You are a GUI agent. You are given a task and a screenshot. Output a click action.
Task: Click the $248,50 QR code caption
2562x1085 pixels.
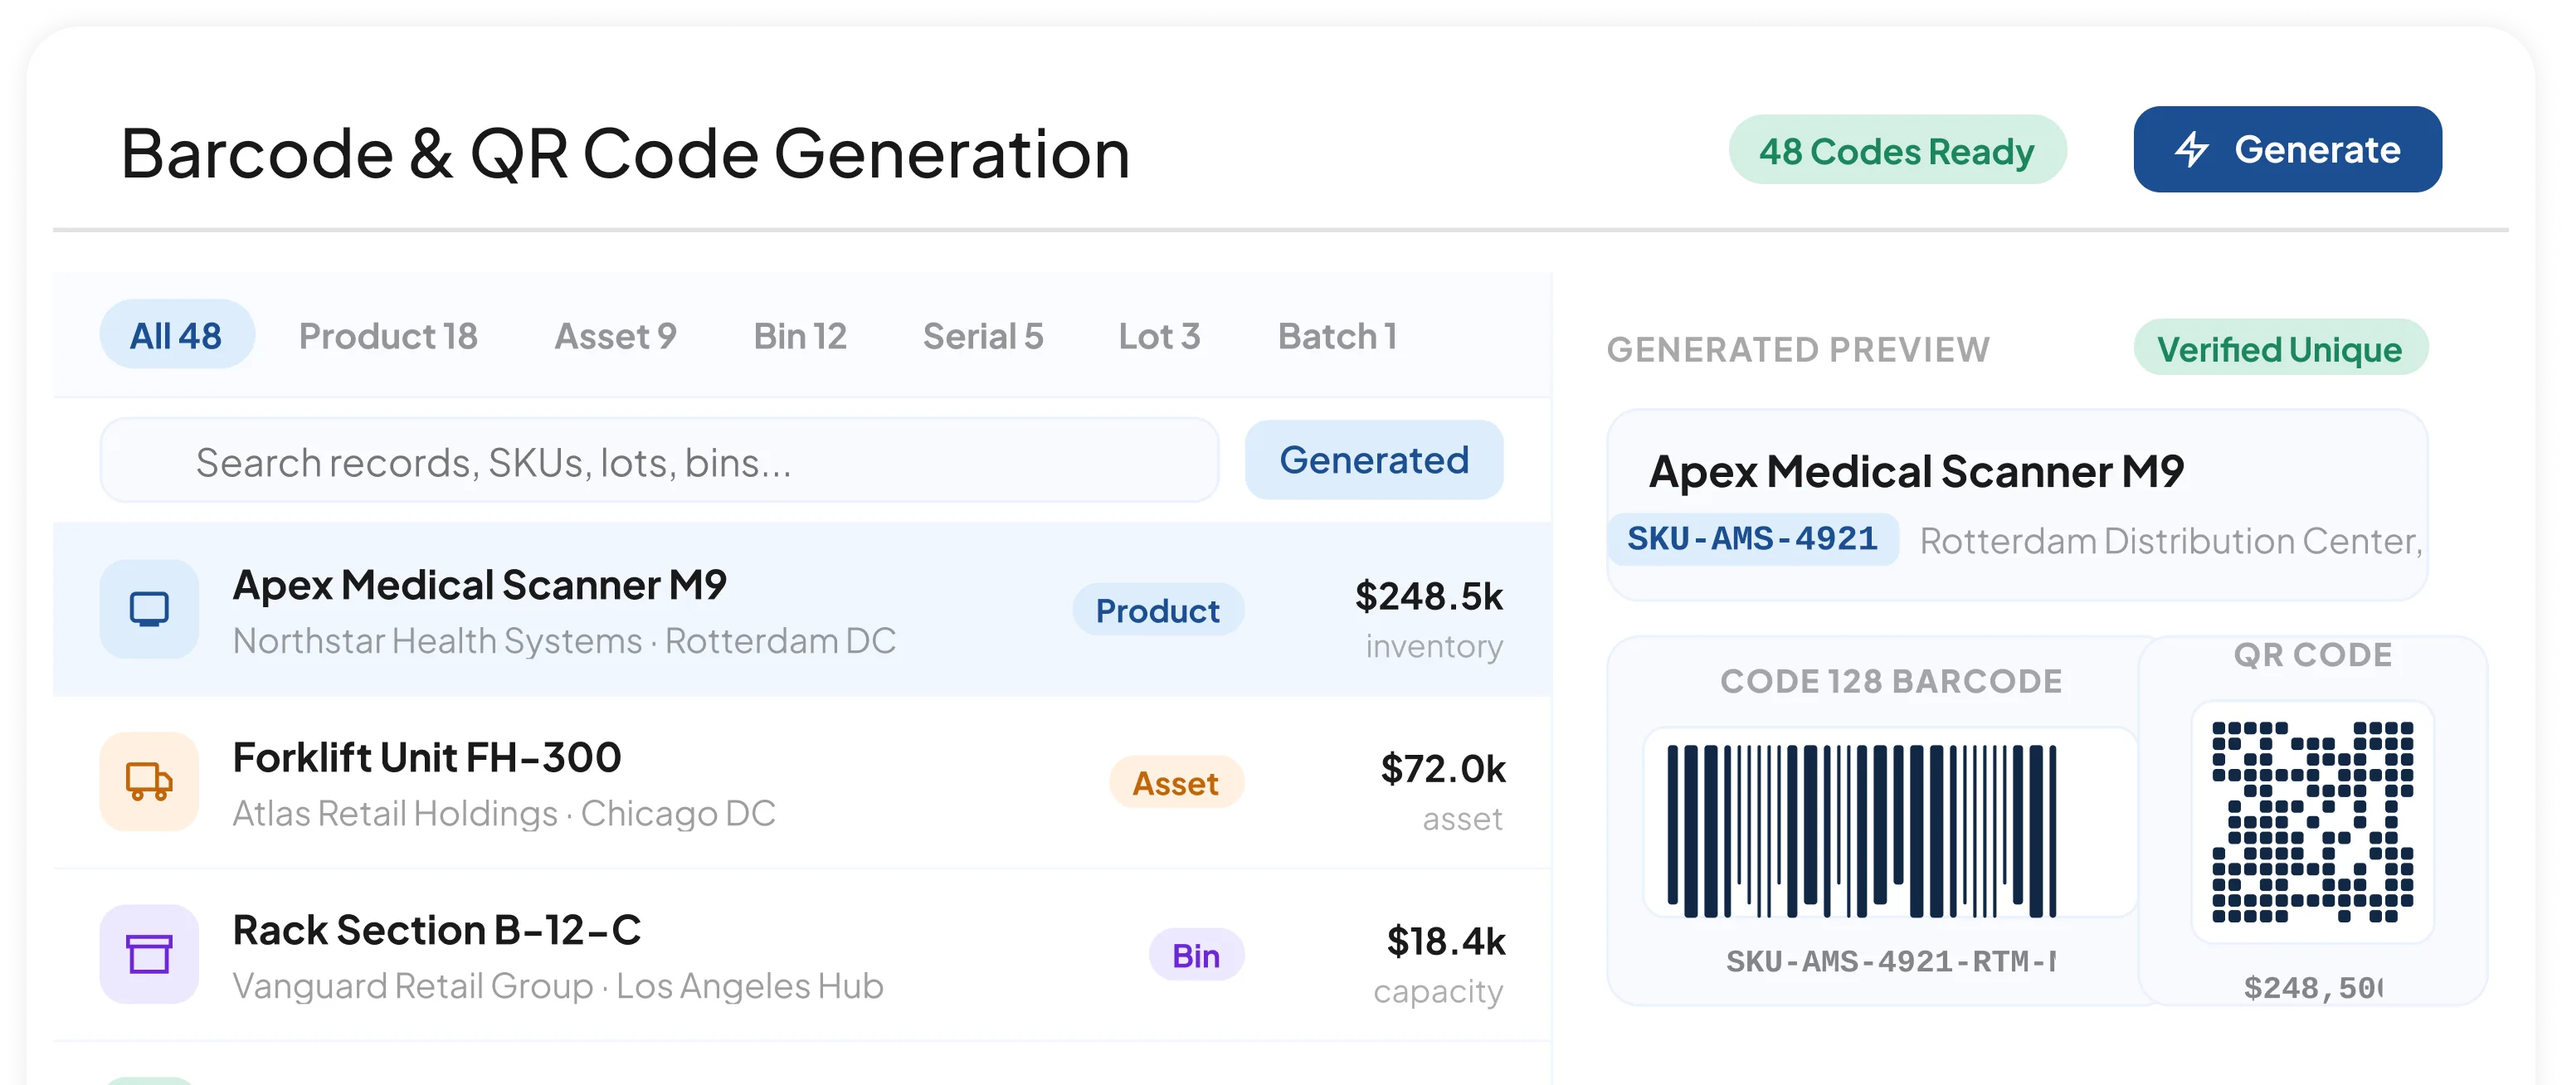coord(2312,986)
